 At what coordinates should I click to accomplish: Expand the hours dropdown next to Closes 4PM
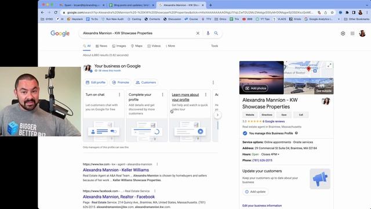(x=278, y=154)
